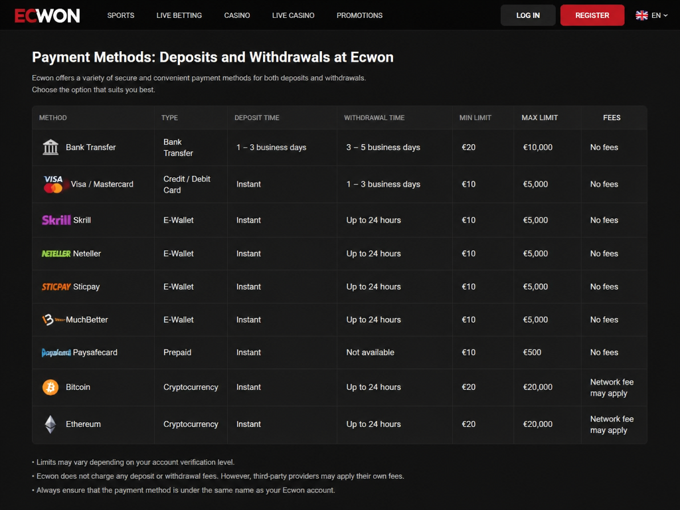Viewport: 680px width, 510px height.
Task: Select the Visa / Mastercard method name
Action: (102, 185)
